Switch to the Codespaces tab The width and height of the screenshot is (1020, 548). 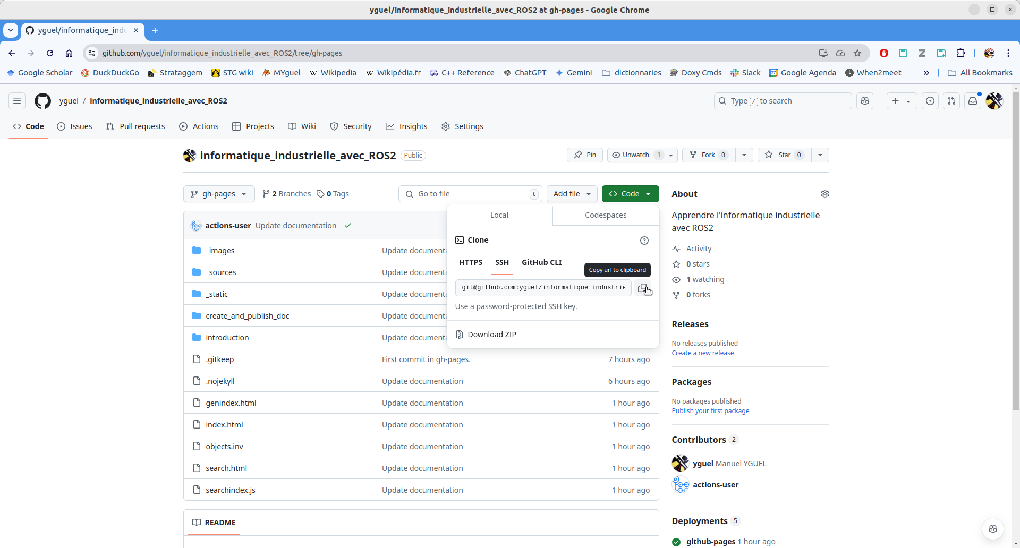(x=605, y=215)
